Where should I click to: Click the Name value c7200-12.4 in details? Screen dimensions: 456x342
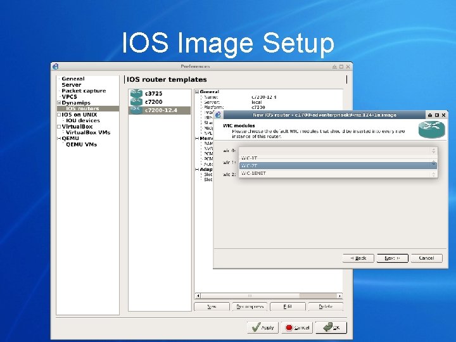(x=263, y=97)
